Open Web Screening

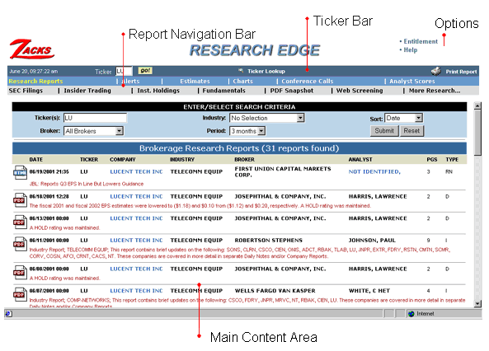coord(360,91)
